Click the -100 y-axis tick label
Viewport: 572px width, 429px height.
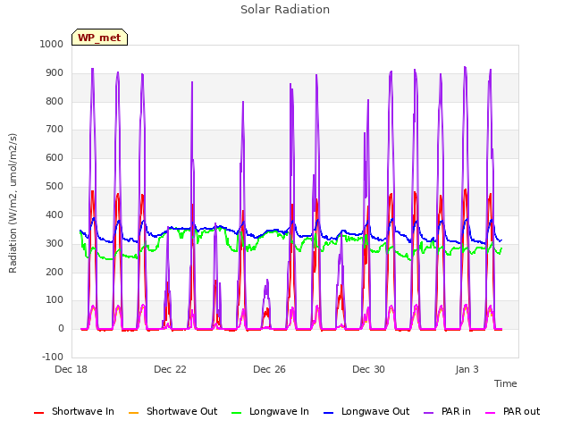point(53,357)
